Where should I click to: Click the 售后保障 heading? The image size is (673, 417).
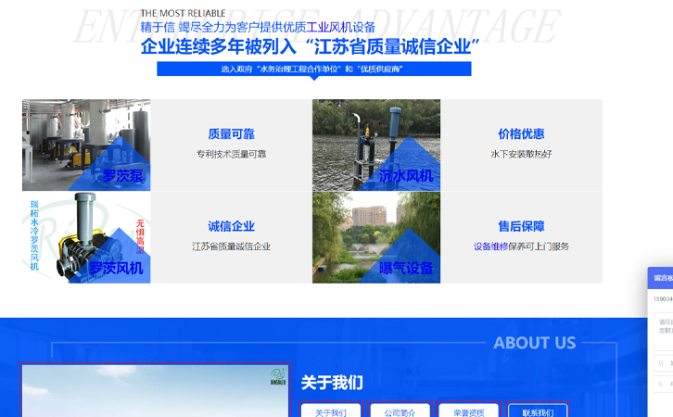coord(521,226)
